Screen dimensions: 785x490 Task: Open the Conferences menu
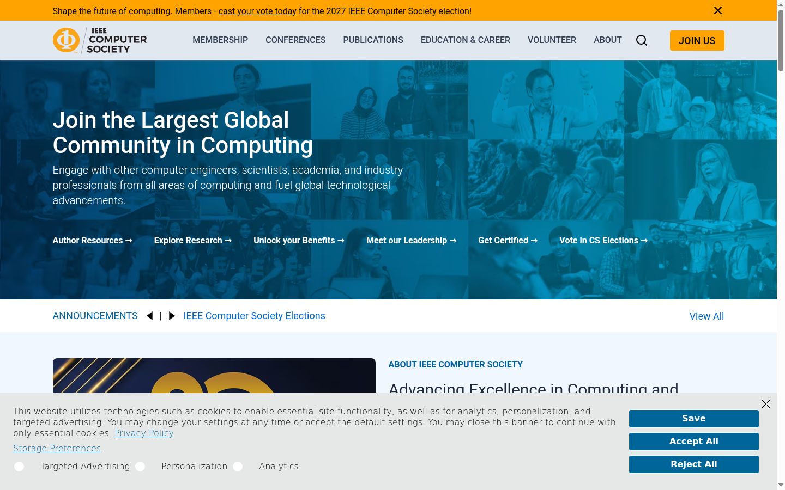coord(295,40)
